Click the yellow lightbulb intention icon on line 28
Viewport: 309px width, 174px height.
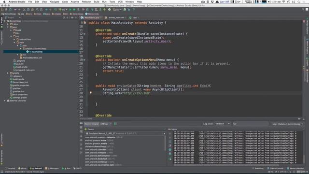91,93
